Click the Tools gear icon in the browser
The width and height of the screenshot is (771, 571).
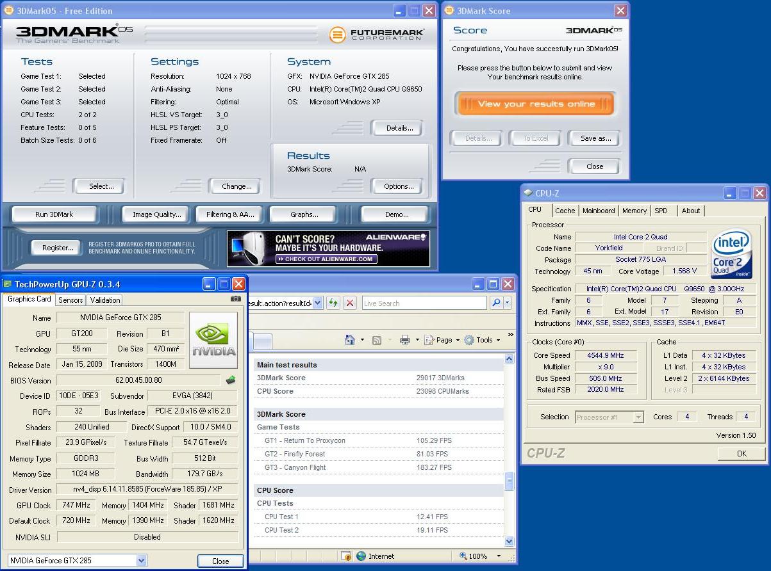(469, 341)
